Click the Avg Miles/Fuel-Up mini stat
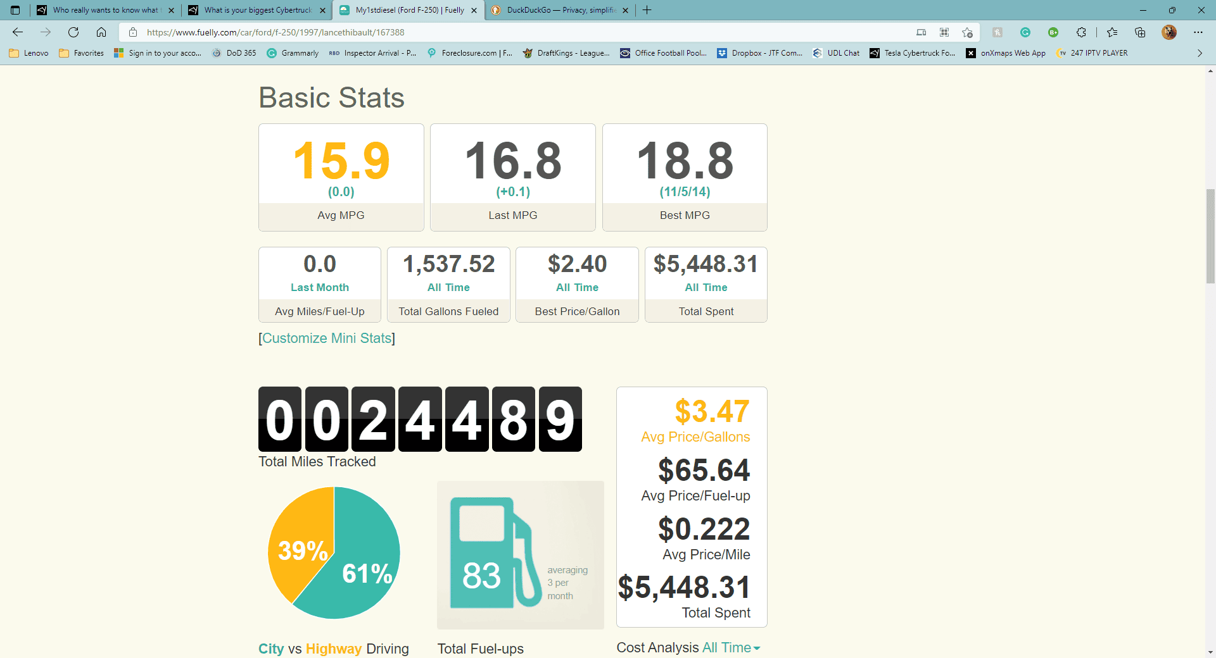Screen dimensions: 1216x658 click(320, 285)
